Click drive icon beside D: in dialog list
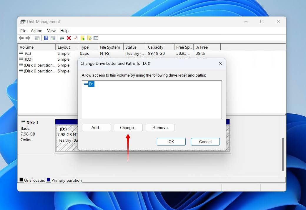 coord(86,84)
